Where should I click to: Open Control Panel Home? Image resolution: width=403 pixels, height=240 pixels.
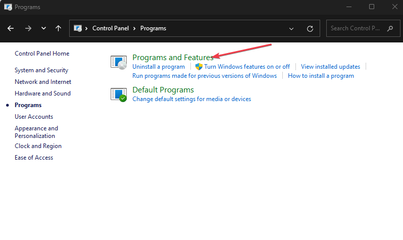pyautogui.click(x=42, y=54)
